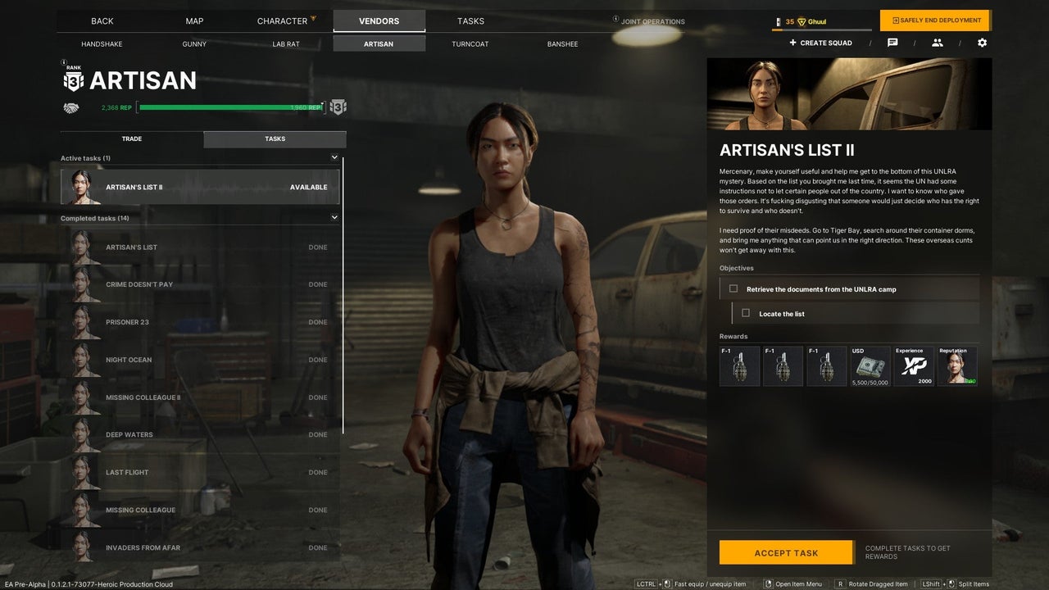
Task: Open the Invaders From Afar task
Action: click(200, 547)
